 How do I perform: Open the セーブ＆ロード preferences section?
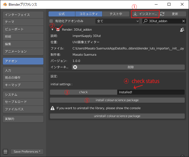pyautogui.click(x=23, y=102)
